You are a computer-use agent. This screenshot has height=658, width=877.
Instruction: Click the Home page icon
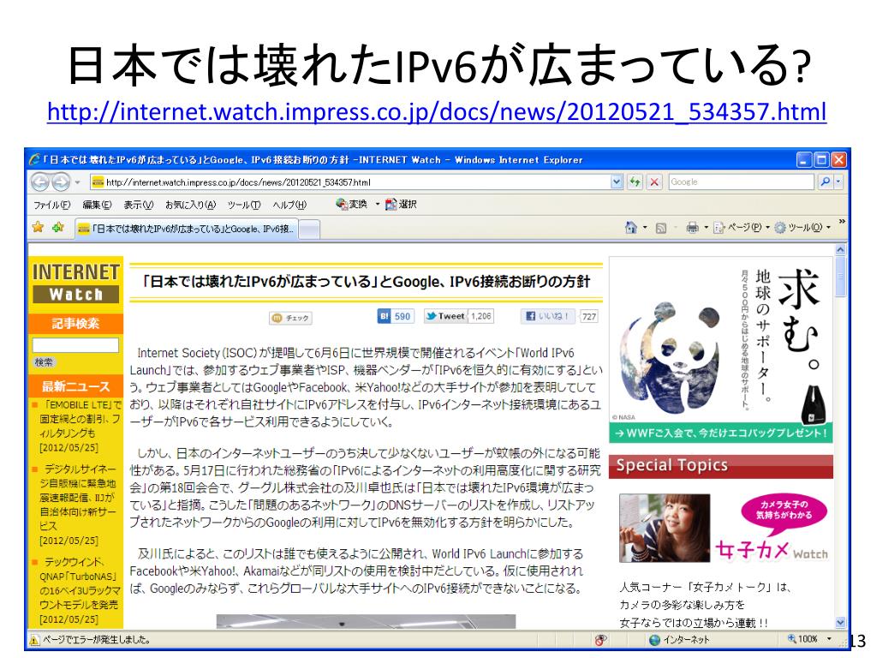coord(631,227)
